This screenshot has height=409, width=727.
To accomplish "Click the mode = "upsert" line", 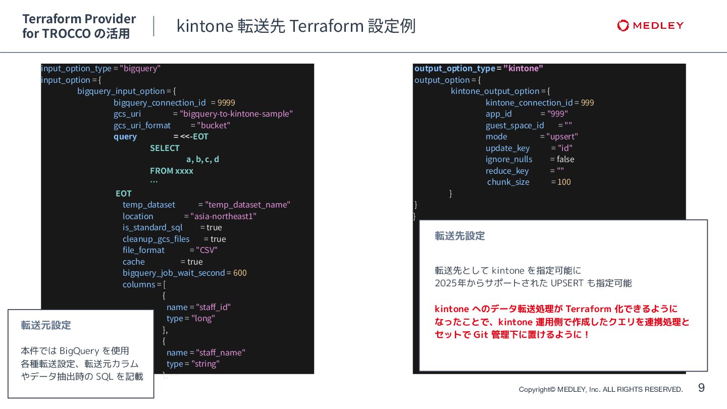I will 532,136.
